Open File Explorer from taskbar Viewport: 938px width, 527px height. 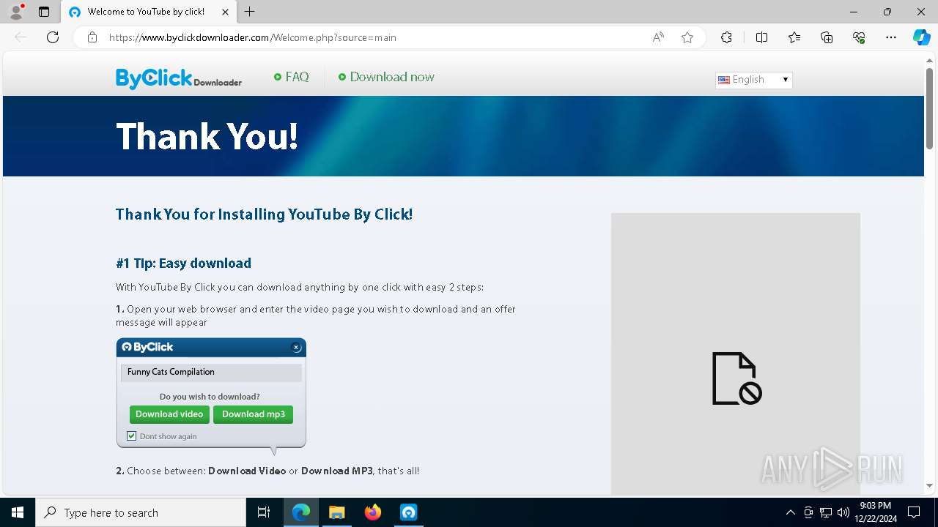pos(336,512)
